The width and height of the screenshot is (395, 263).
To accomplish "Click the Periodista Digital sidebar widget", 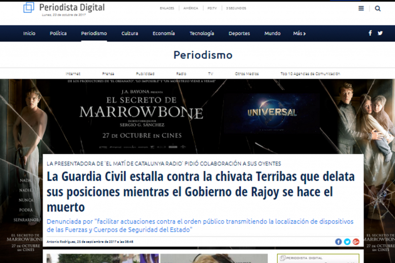I will click(318, 258).
